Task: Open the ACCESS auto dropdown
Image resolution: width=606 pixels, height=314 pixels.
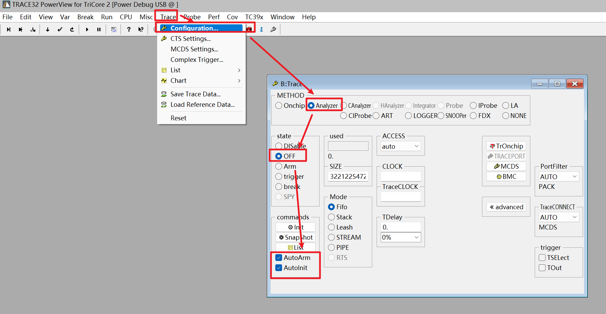Action: coord(401,146)
